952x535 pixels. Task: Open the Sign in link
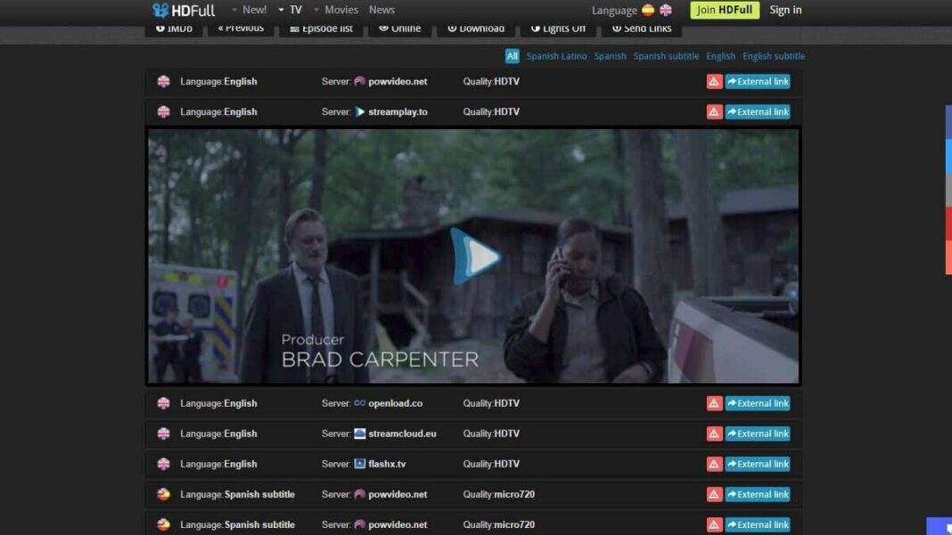click(x=785, y=11)
